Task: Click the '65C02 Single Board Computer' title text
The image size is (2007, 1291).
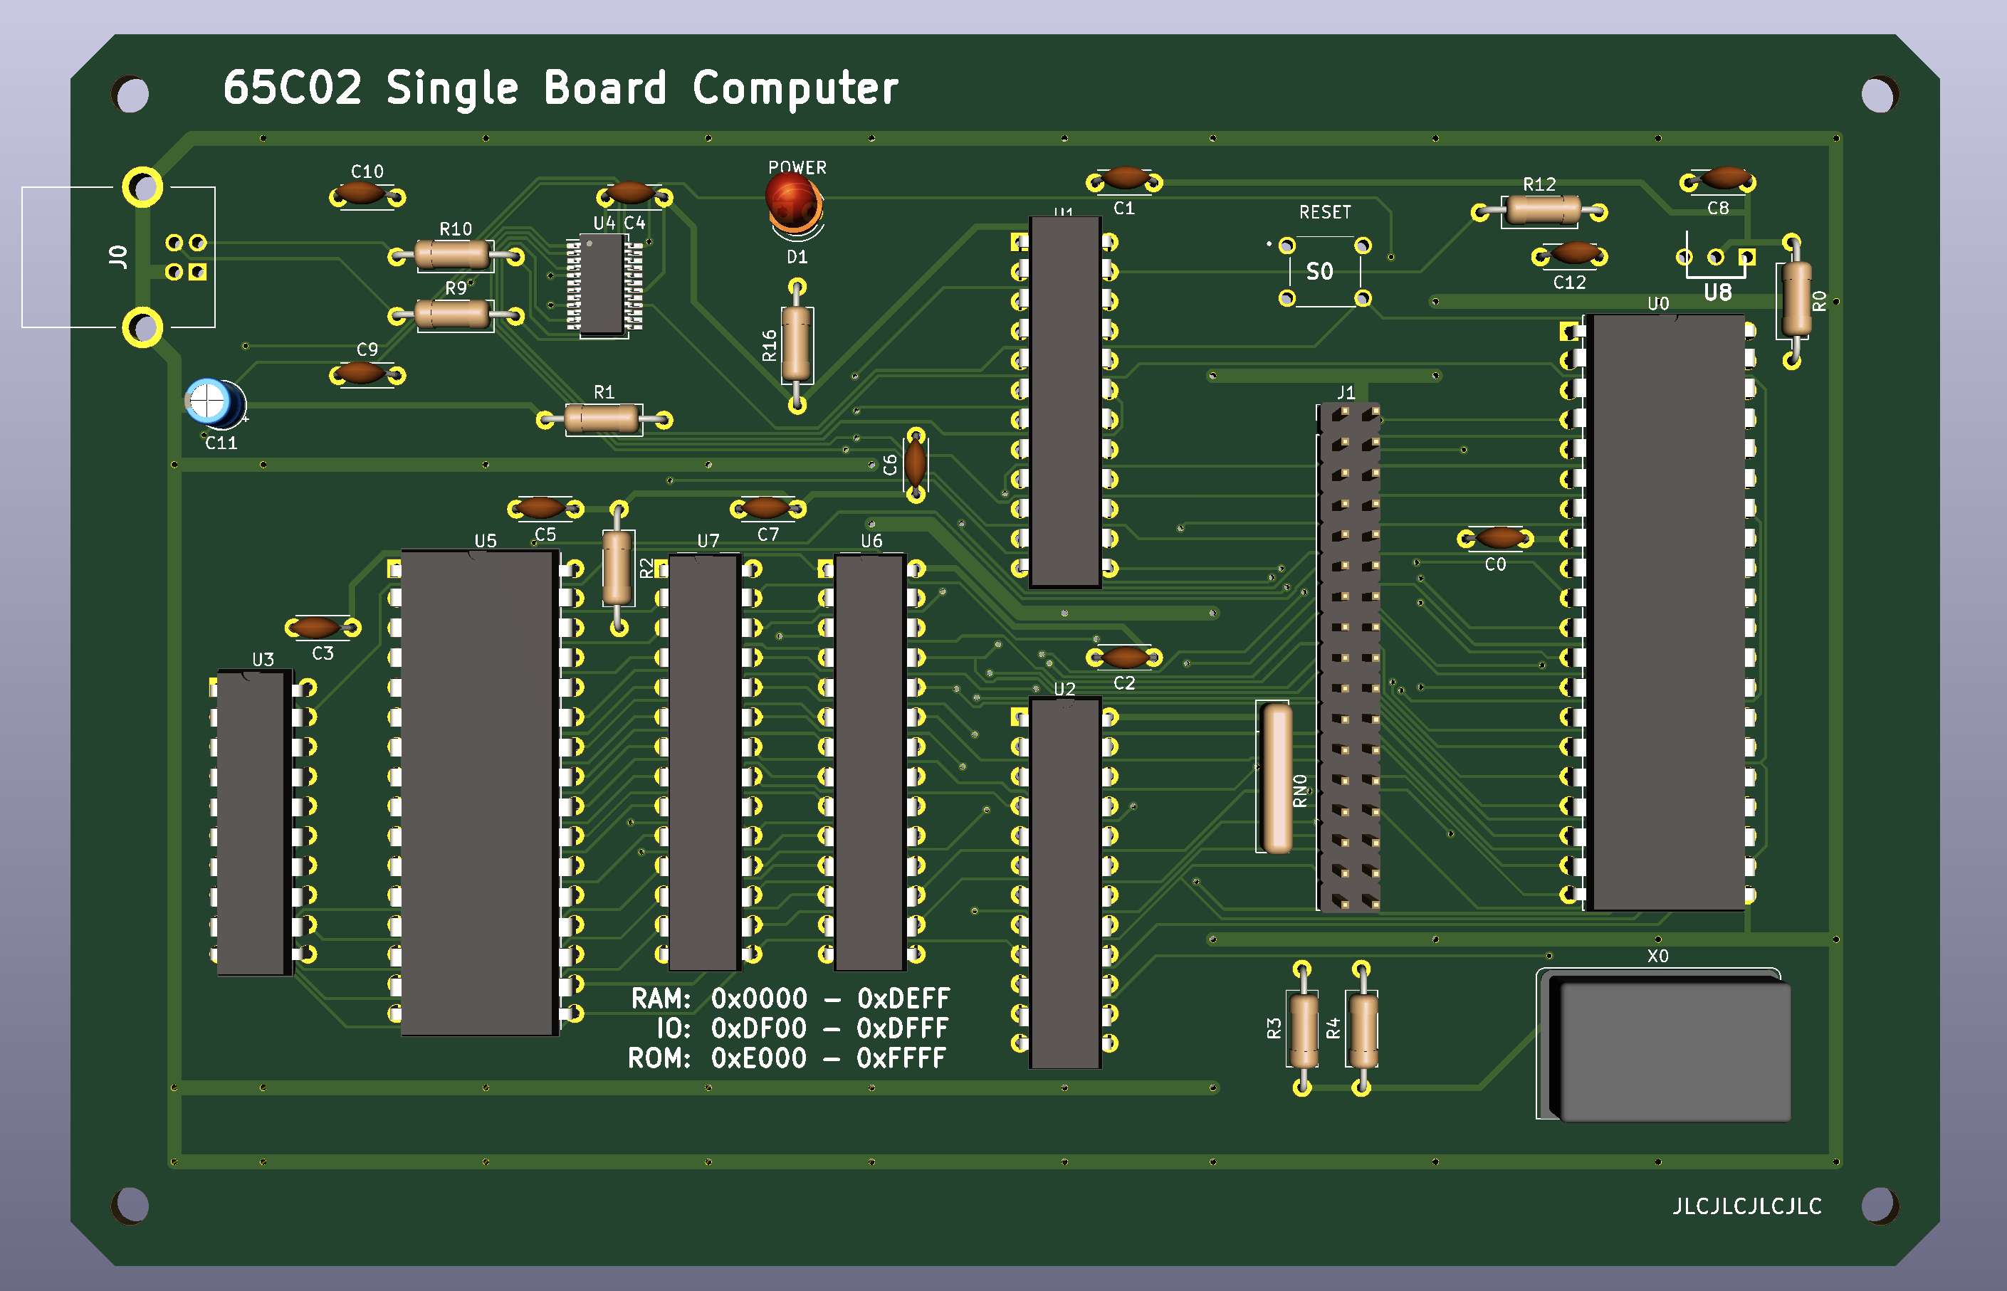Action: (x=560, y=88)
